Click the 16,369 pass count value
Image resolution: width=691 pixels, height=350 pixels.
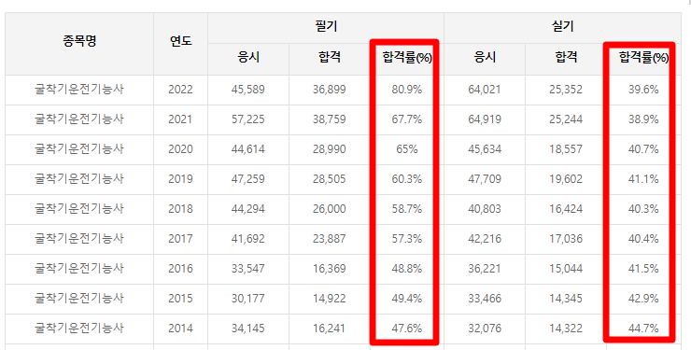tap(330, 269)
